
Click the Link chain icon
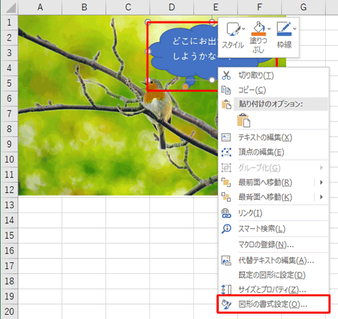click(226, 213)
